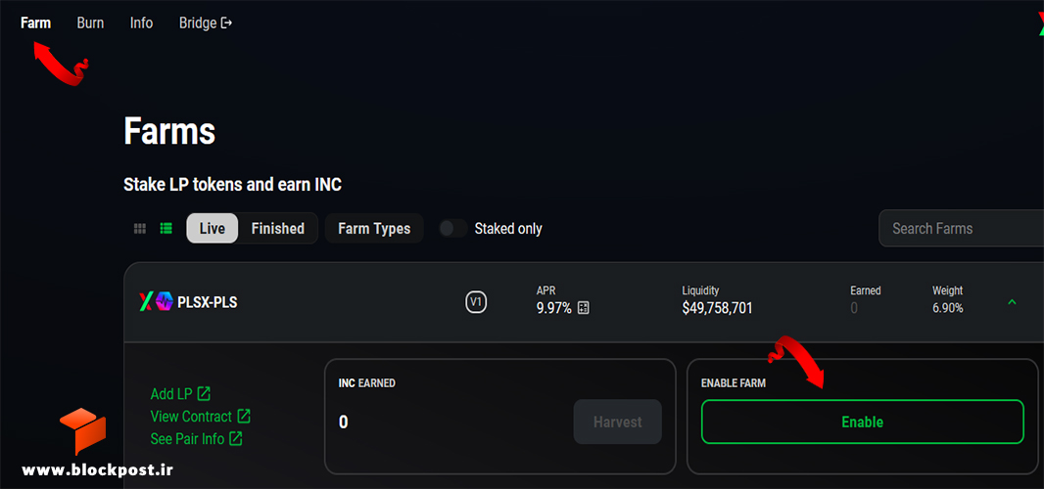
Task: Click the disabled Harvest button
Action: pos(617,422)
